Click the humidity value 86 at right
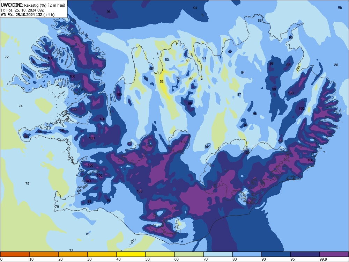The height and width of the screenshot is (262, 349). [336, 65]
